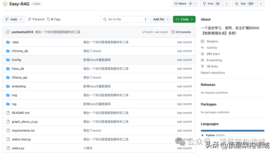Open the Ollama_api folder

(x=19, y=77)
